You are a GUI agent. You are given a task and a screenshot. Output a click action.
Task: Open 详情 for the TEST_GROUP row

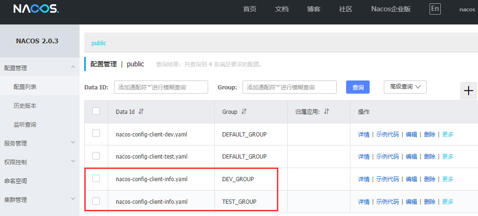364,202
